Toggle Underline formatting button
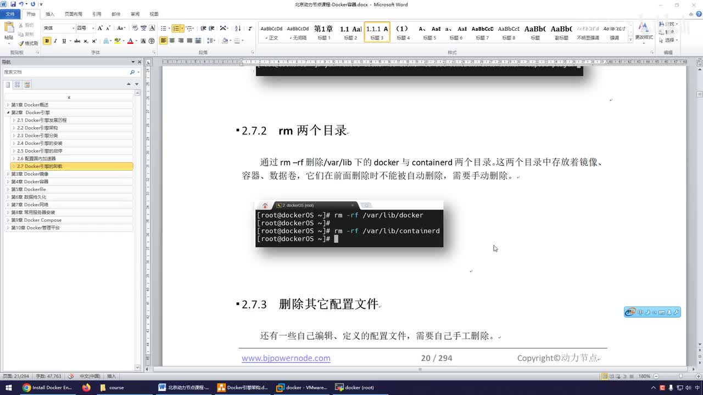703x395 pixels. 64,41
